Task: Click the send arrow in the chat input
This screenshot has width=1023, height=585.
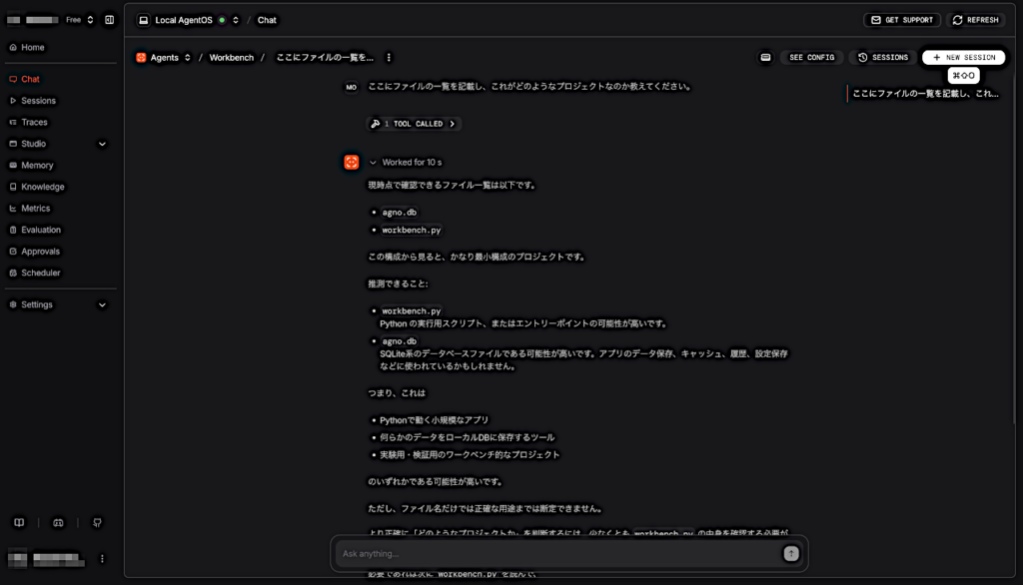Action: 791,554
